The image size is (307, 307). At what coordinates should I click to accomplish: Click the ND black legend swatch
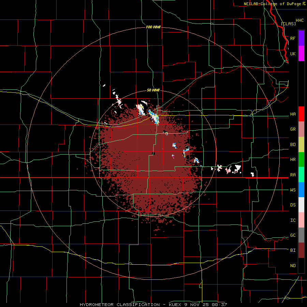(301, 265)
